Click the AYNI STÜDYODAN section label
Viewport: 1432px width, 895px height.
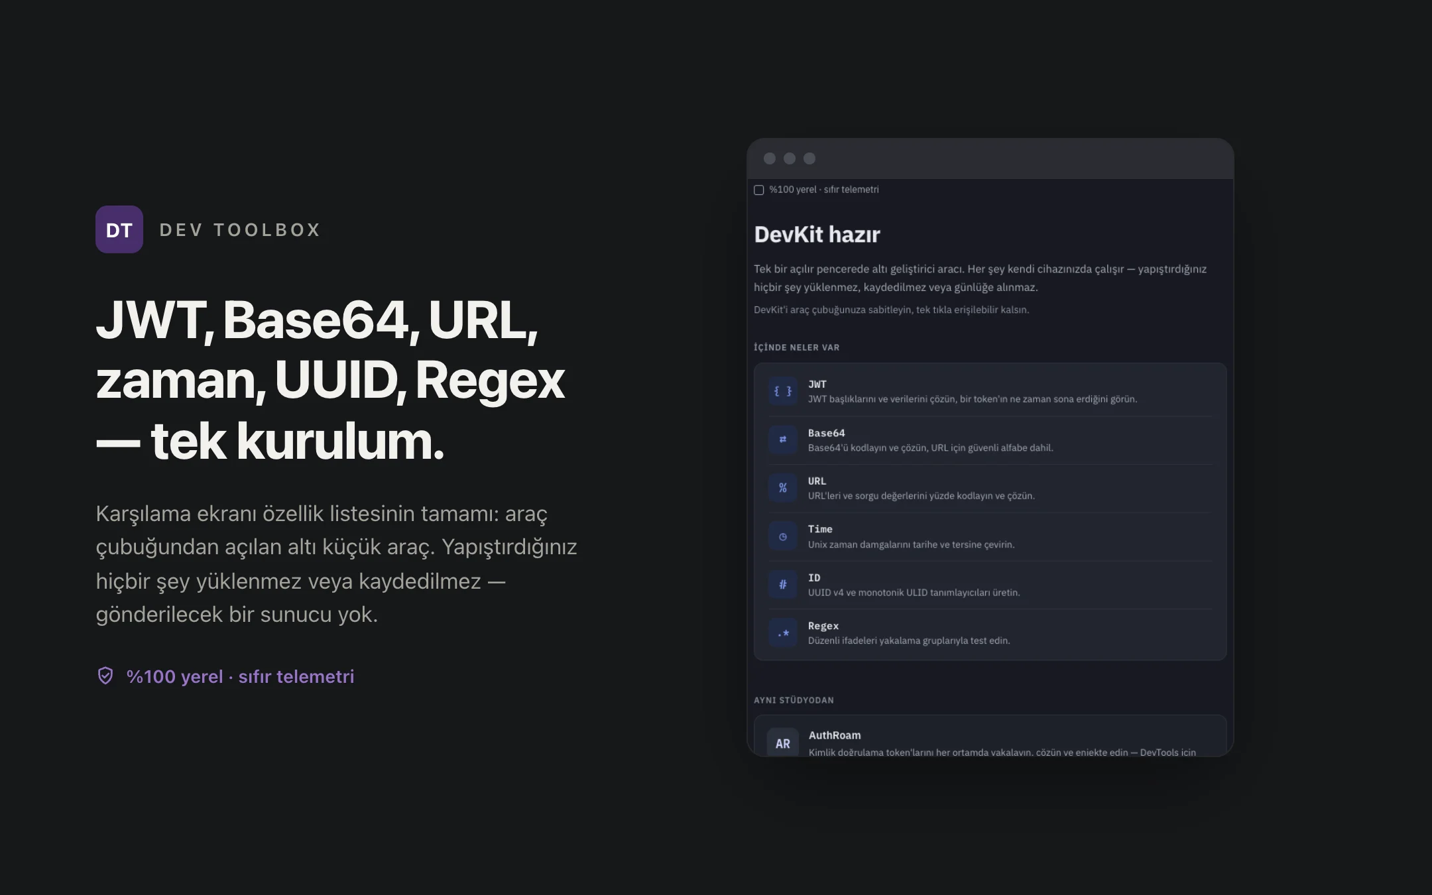794,700
